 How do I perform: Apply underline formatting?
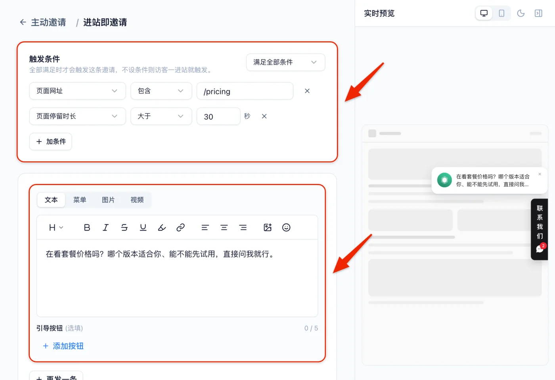(143, 227)
